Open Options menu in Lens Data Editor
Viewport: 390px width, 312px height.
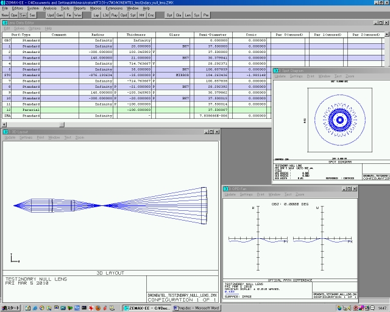[35, 29]
